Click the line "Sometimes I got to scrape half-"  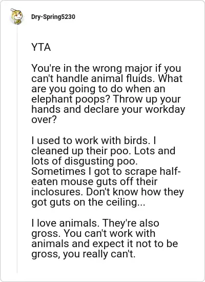106,171
